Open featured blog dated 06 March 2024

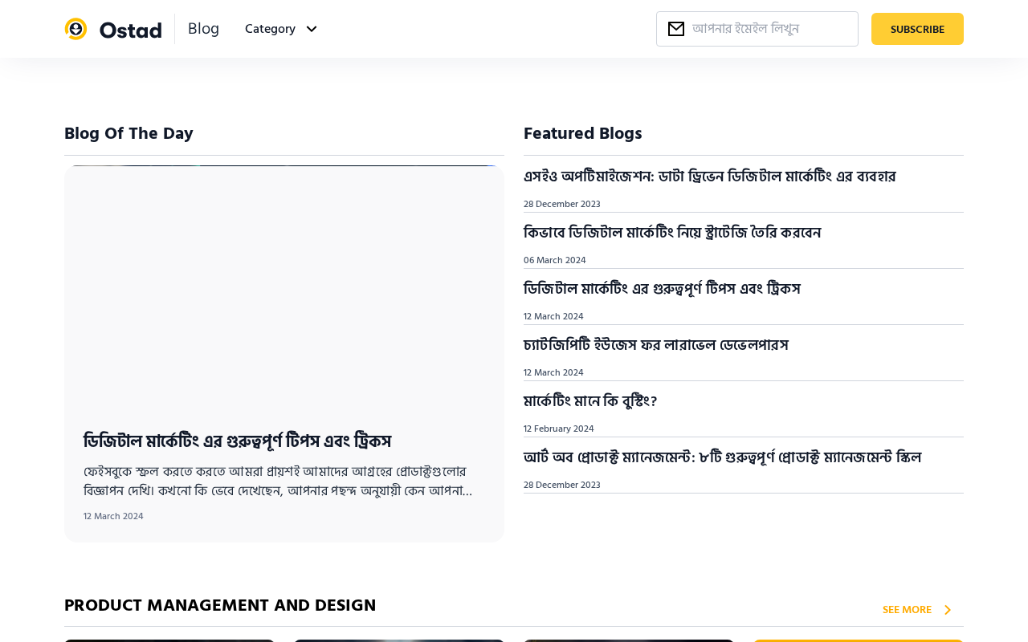click(672, 233)
